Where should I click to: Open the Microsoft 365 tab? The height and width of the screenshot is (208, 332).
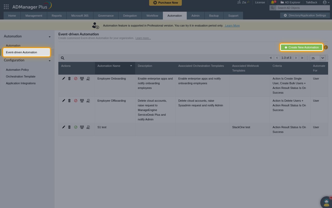[x=80, y=16]
